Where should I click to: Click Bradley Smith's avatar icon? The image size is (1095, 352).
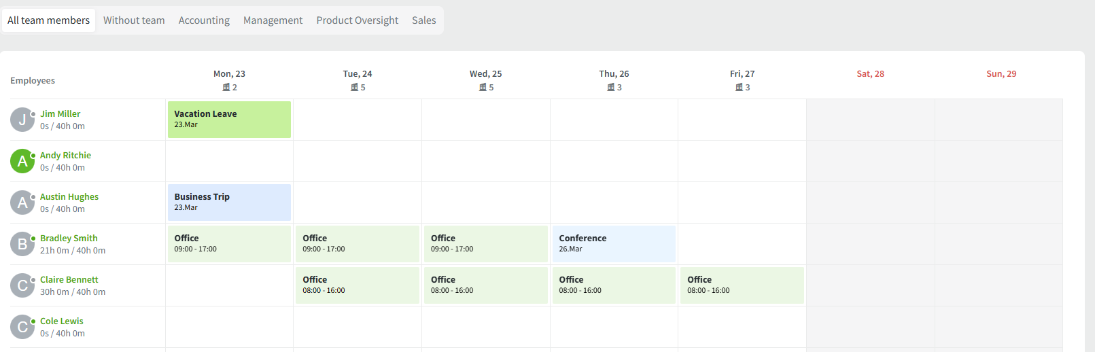click(x=22, y=244)
